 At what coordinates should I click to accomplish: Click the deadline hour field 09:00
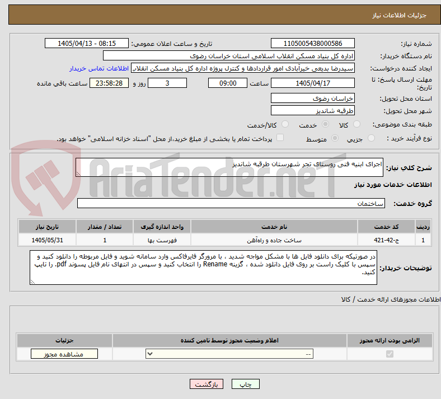pos(228,83)
